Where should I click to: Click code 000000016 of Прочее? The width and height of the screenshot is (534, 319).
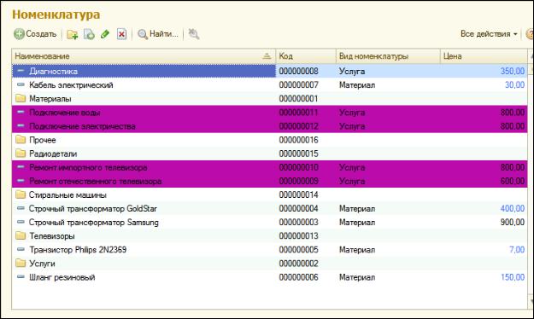298,140
